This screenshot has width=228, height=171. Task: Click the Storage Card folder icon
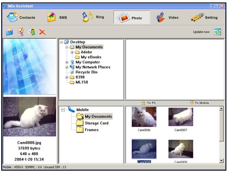pyautogui.click(x=80, y=123)
